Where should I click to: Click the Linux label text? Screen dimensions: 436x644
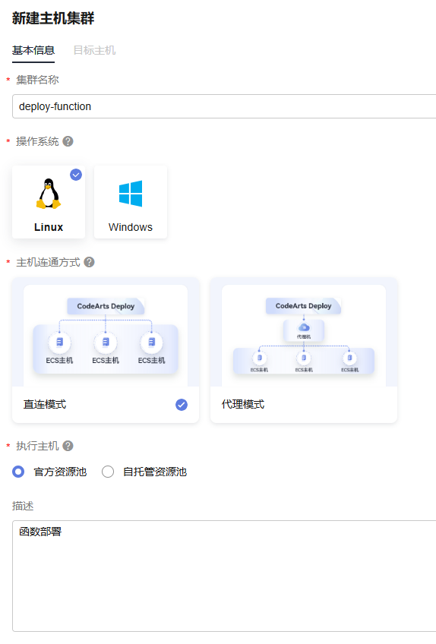(49, 227)
